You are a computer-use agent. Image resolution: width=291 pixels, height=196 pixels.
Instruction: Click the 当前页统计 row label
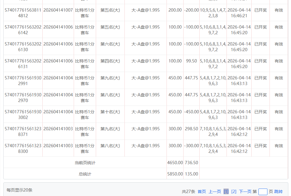tap(85, 163)
